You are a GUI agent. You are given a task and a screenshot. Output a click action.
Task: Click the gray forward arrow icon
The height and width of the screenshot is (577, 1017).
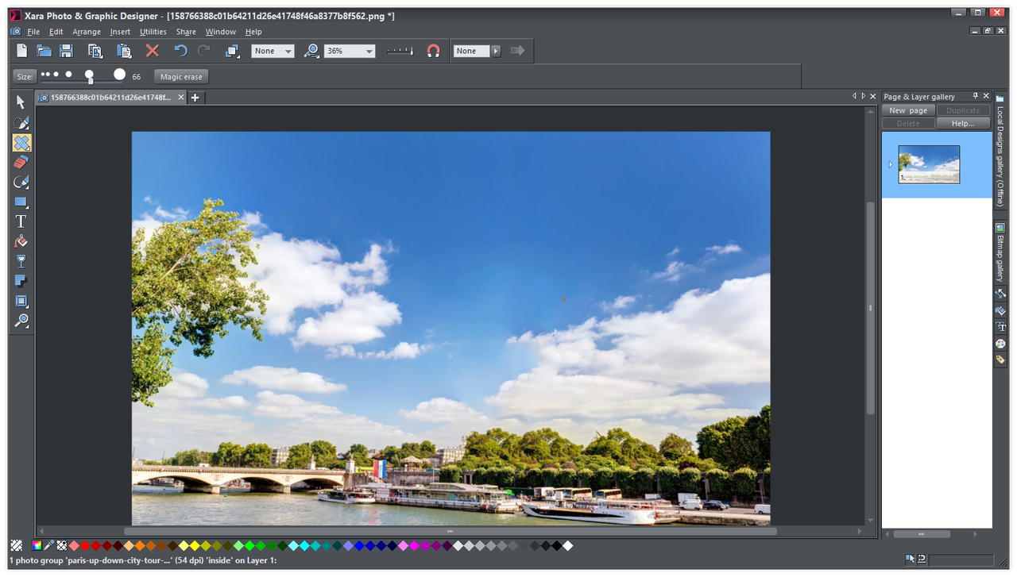tap(518, 51)
